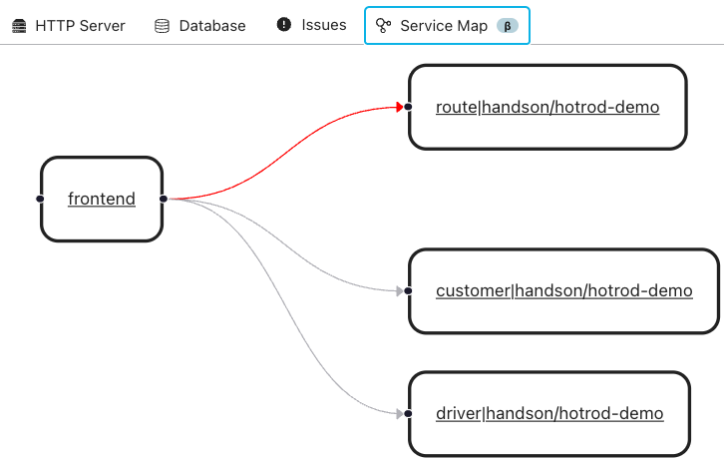Select the gray arrowhead at the driver node
The height and width of the screenshot is (460, 724).
400,413
